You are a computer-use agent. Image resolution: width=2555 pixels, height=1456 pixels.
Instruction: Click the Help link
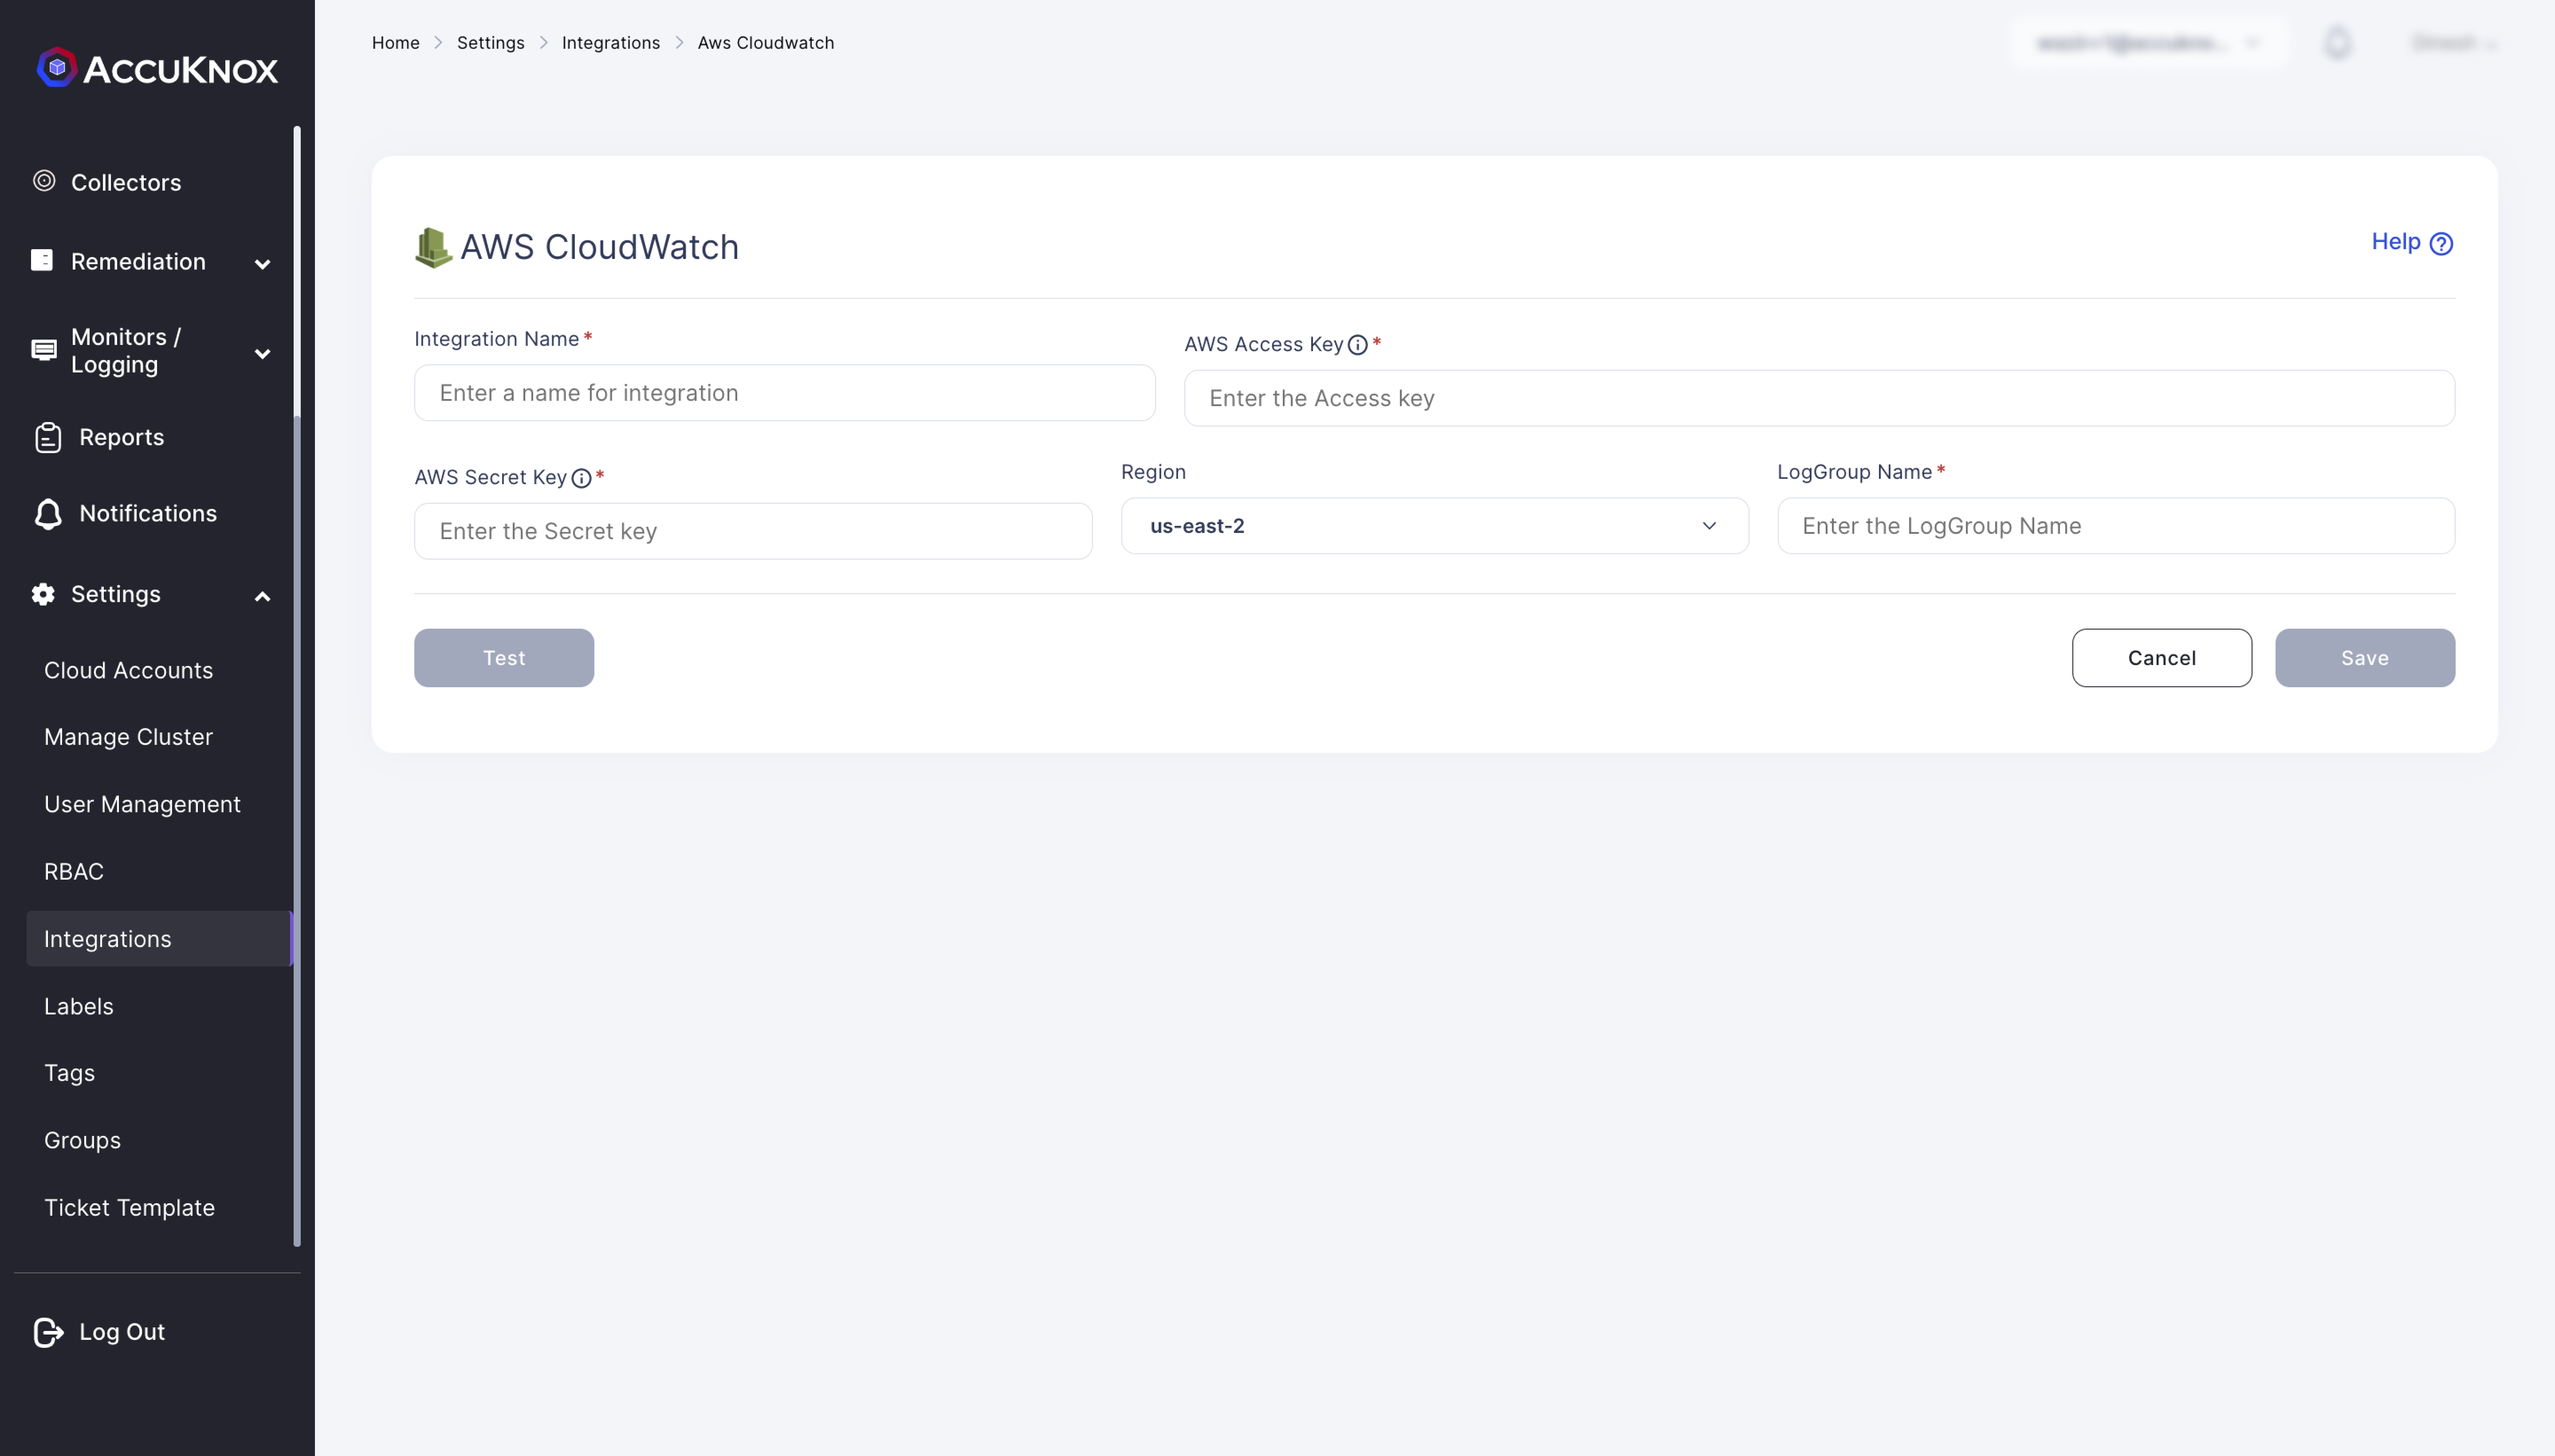coord(2396,242)
